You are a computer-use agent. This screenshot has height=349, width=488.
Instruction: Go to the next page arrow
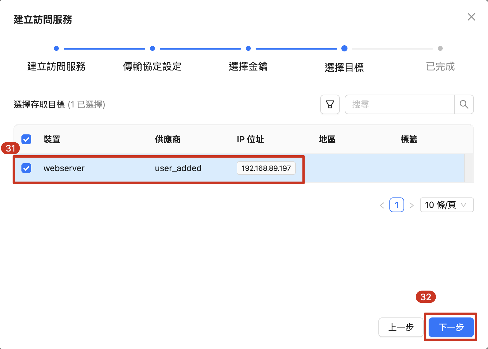411,205
